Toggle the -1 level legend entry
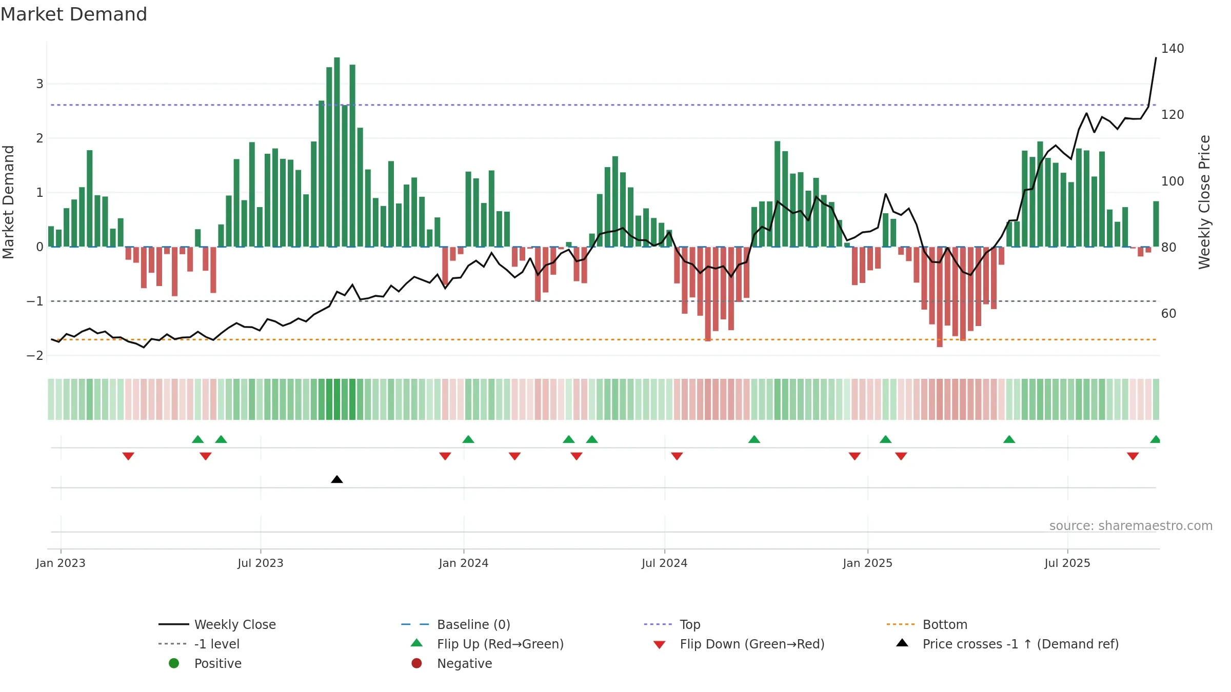The image size is (1231, 692). 199,644
